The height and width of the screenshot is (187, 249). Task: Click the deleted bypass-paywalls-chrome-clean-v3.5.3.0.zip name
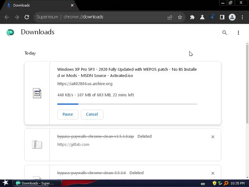tap(96, 137)
